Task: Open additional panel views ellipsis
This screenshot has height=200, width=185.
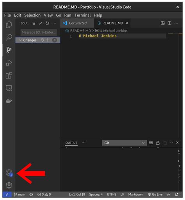Action: point(84,143)
